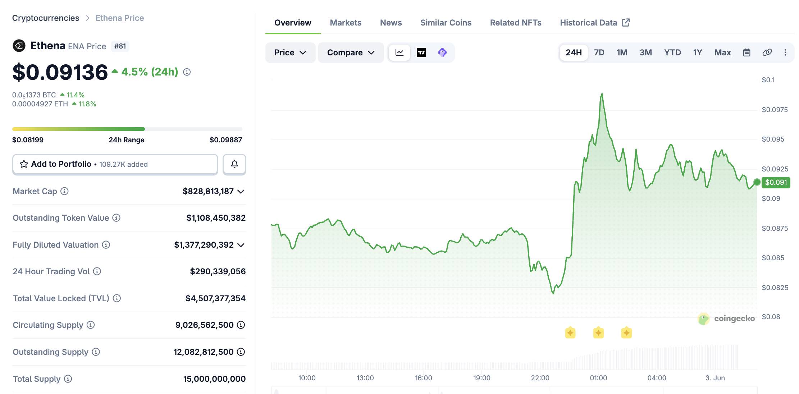The width and height of the screenshot is (799, 394).
Task: Click the $1,108,450,382 outstanding token value
Action: (216, 218)
